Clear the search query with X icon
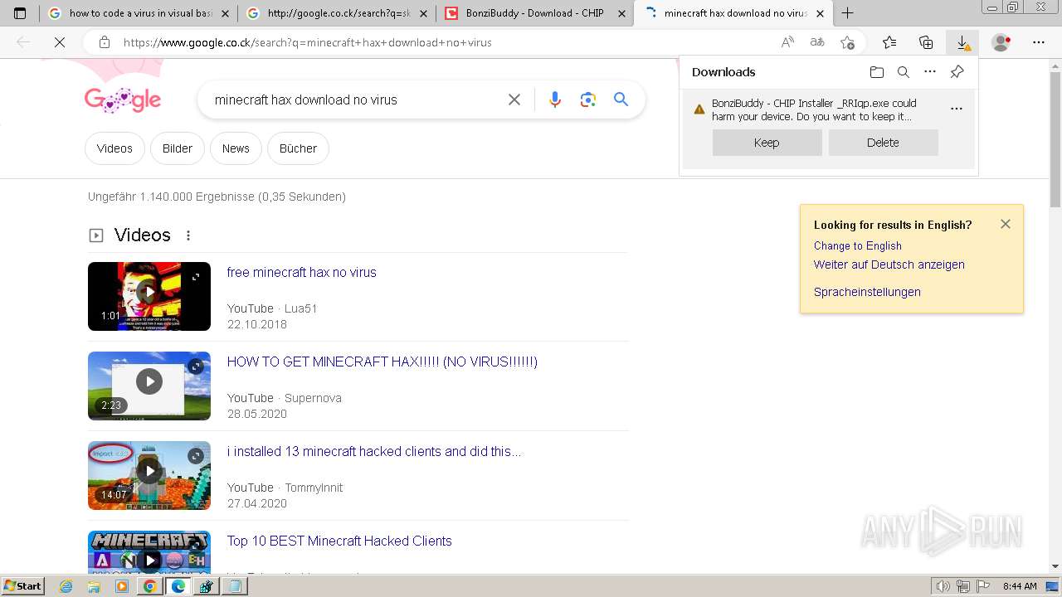The image size is (1062, 597). [514, 99]
